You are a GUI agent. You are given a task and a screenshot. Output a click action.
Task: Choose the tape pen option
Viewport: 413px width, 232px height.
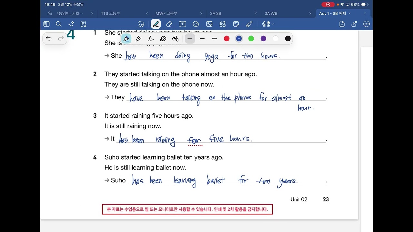pyautogui.click(x=163, y=39)
